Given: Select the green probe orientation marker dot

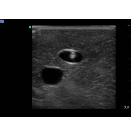Looking at the screenshot, I should 30,27.
